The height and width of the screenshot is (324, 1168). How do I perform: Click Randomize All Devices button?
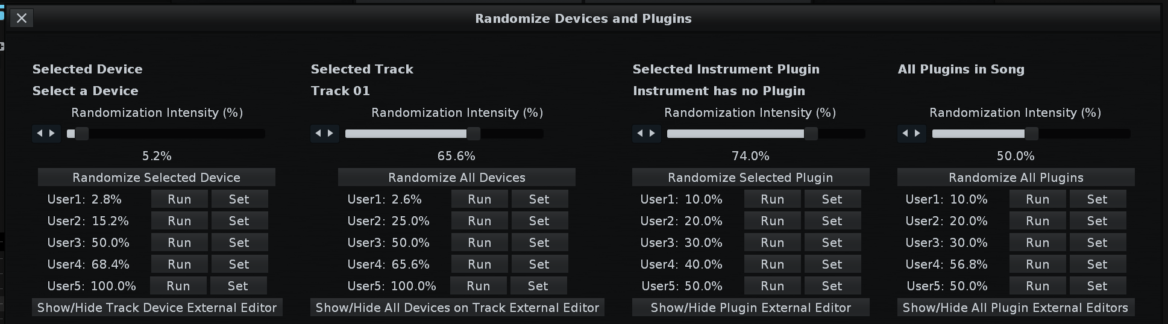point(457,178)
